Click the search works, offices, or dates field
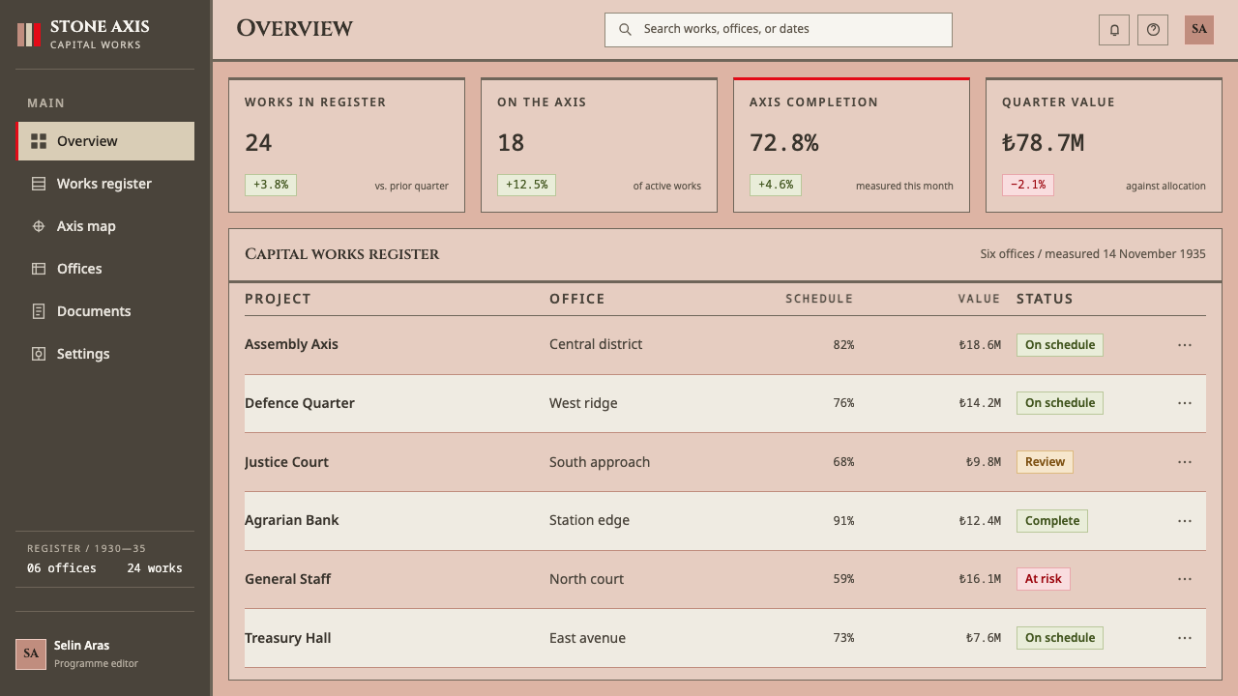 click(x=779, y=30)
